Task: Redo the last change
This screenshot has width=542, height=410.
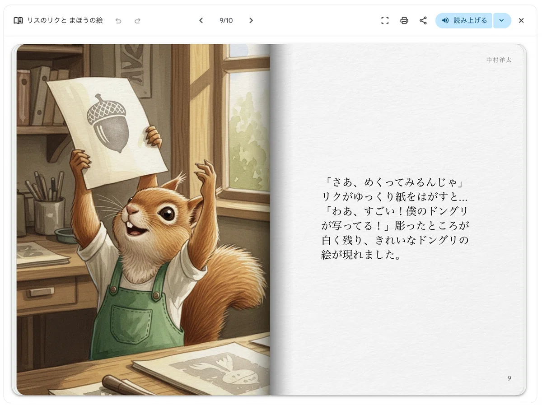Action: point(138,20)
